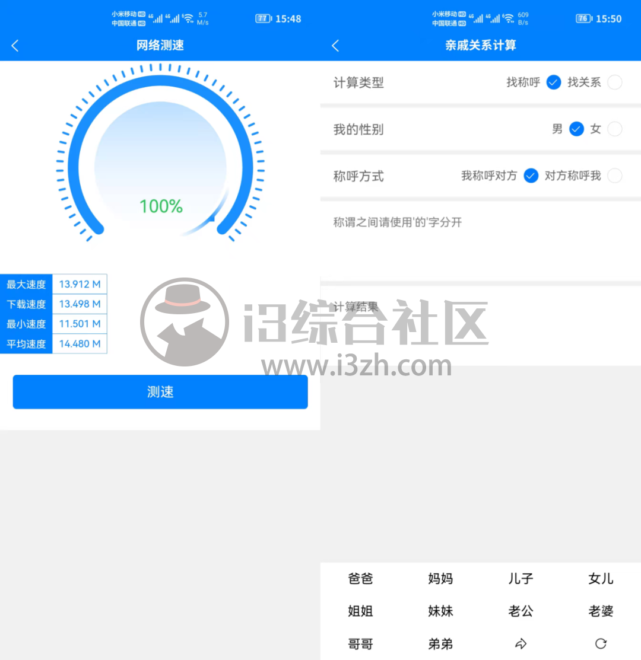This screenshot has height=660, width=641.
Task: Tap battery icon in network speed test status bar
Action: click(264, 18)
